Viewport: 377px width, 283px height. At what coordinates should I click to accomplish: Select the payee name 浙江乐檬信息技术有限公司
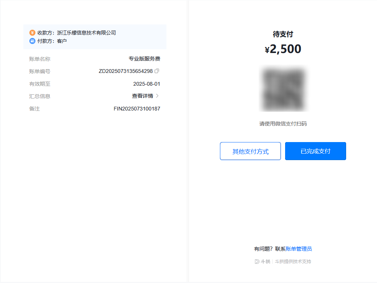point(86,33)
